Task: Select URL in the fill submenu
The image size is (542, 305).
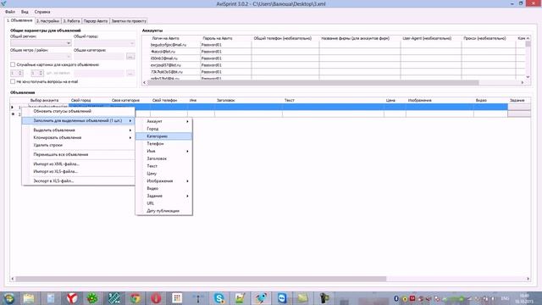Action: [x=163, y=203]
